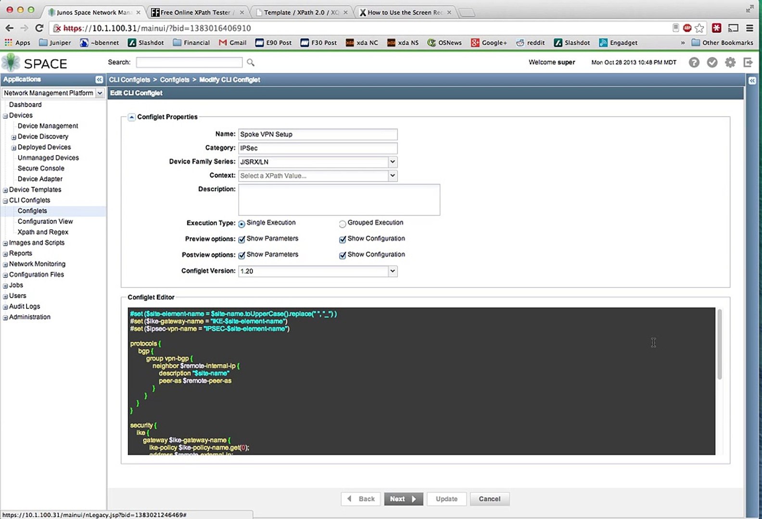Open Device Family Series dropdown
The height and width of the screenshot is (519, 762).
[x=393, y=162]
